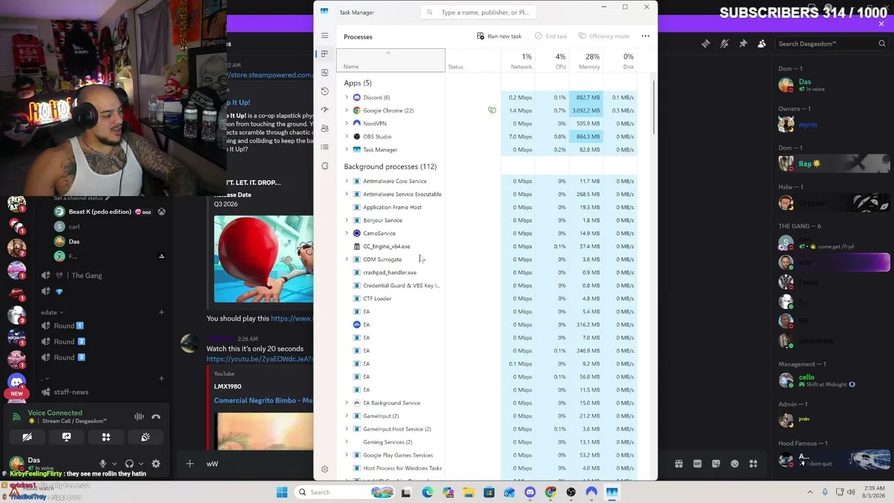Screen dimensions: 894x503
Task: Open Windows Start menu
Action: tap(281, 493)
